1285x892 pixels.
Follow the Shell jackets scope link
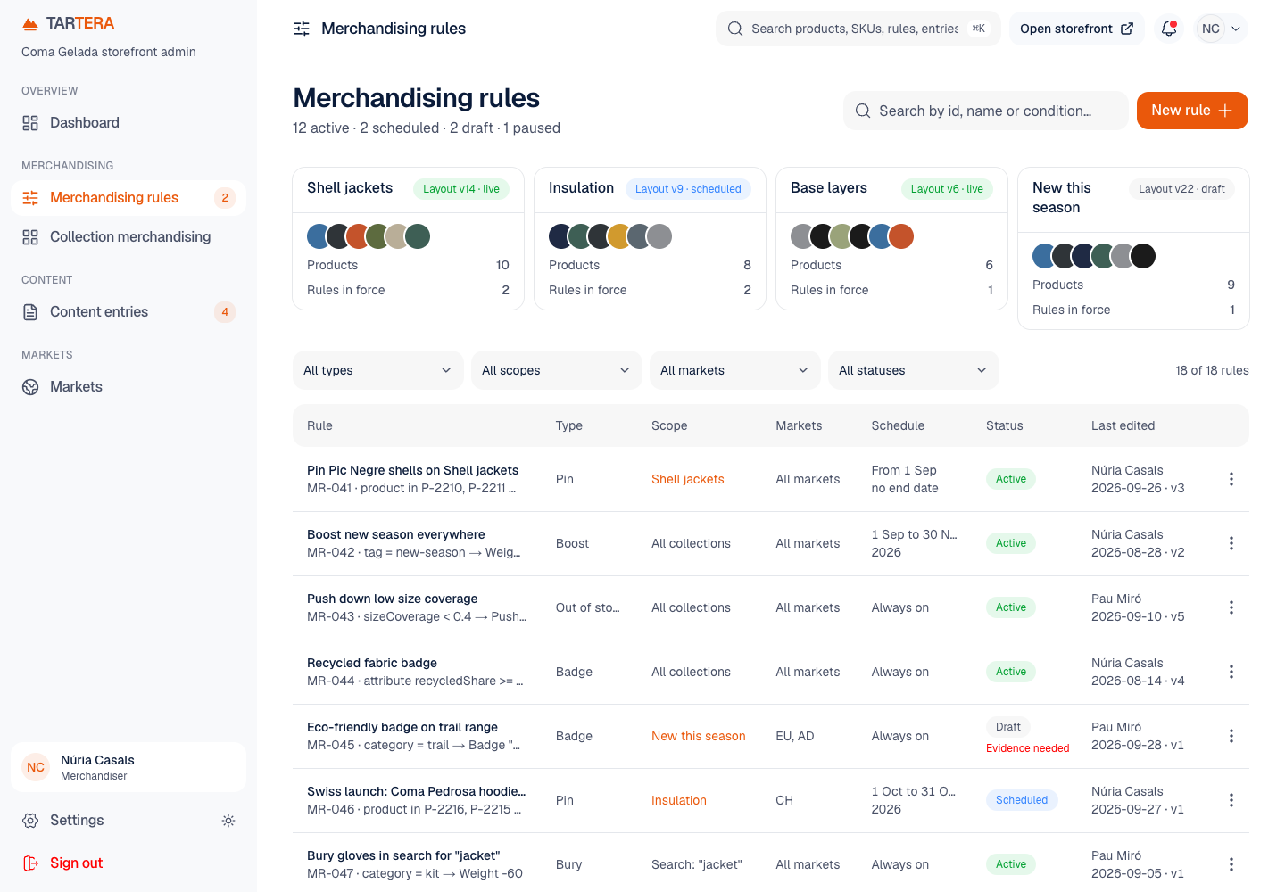coord(688,479)
